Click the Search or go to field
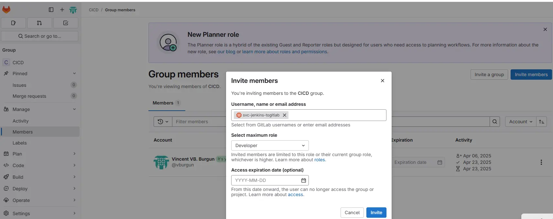Image resolution: width=553 pixels, height=219 pixels. pos(40,36)
